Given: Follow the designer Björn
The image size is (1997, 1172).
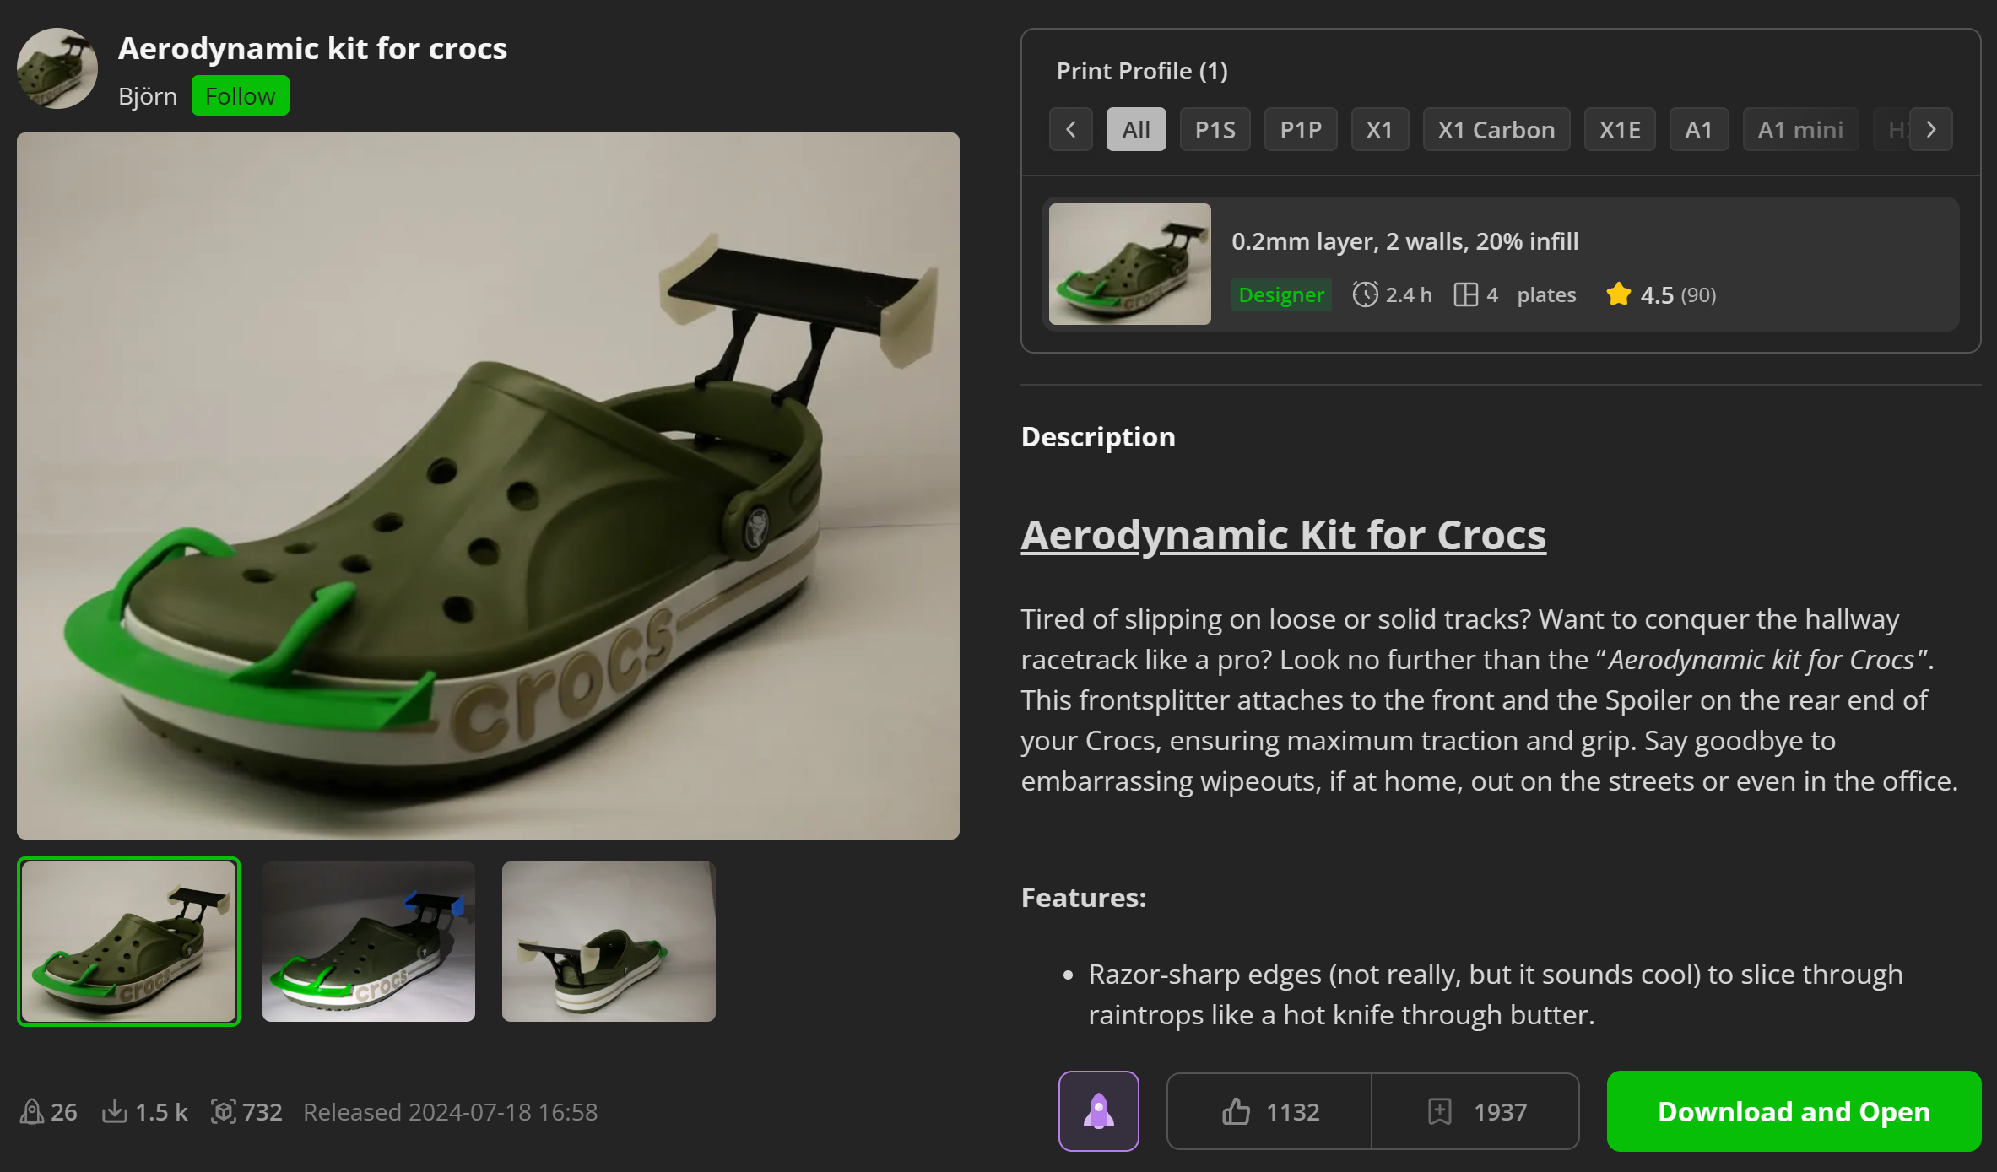Looking at the screenshot, I should pyautogui.click(x=240, y=96).
